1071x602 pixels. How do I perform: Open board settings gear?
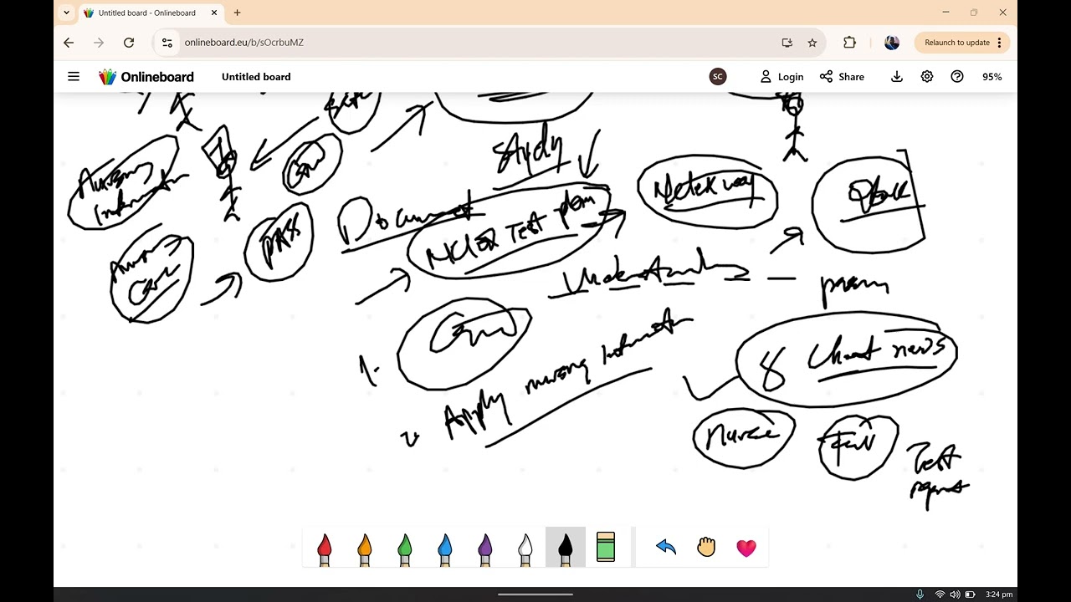tap(927, 76)
